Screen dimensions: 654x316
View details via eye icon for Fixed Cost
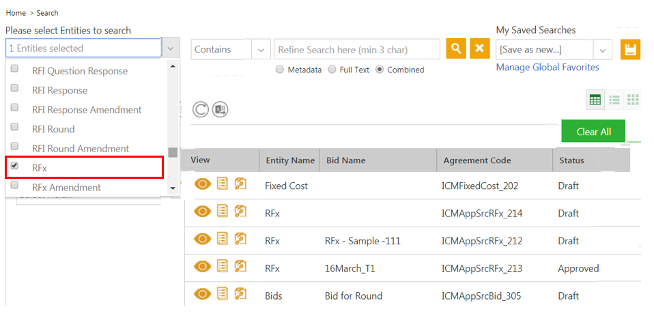point(203,184)
